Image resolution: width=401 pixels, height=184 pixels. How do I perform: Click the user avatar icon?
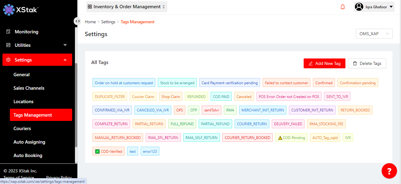359,7
